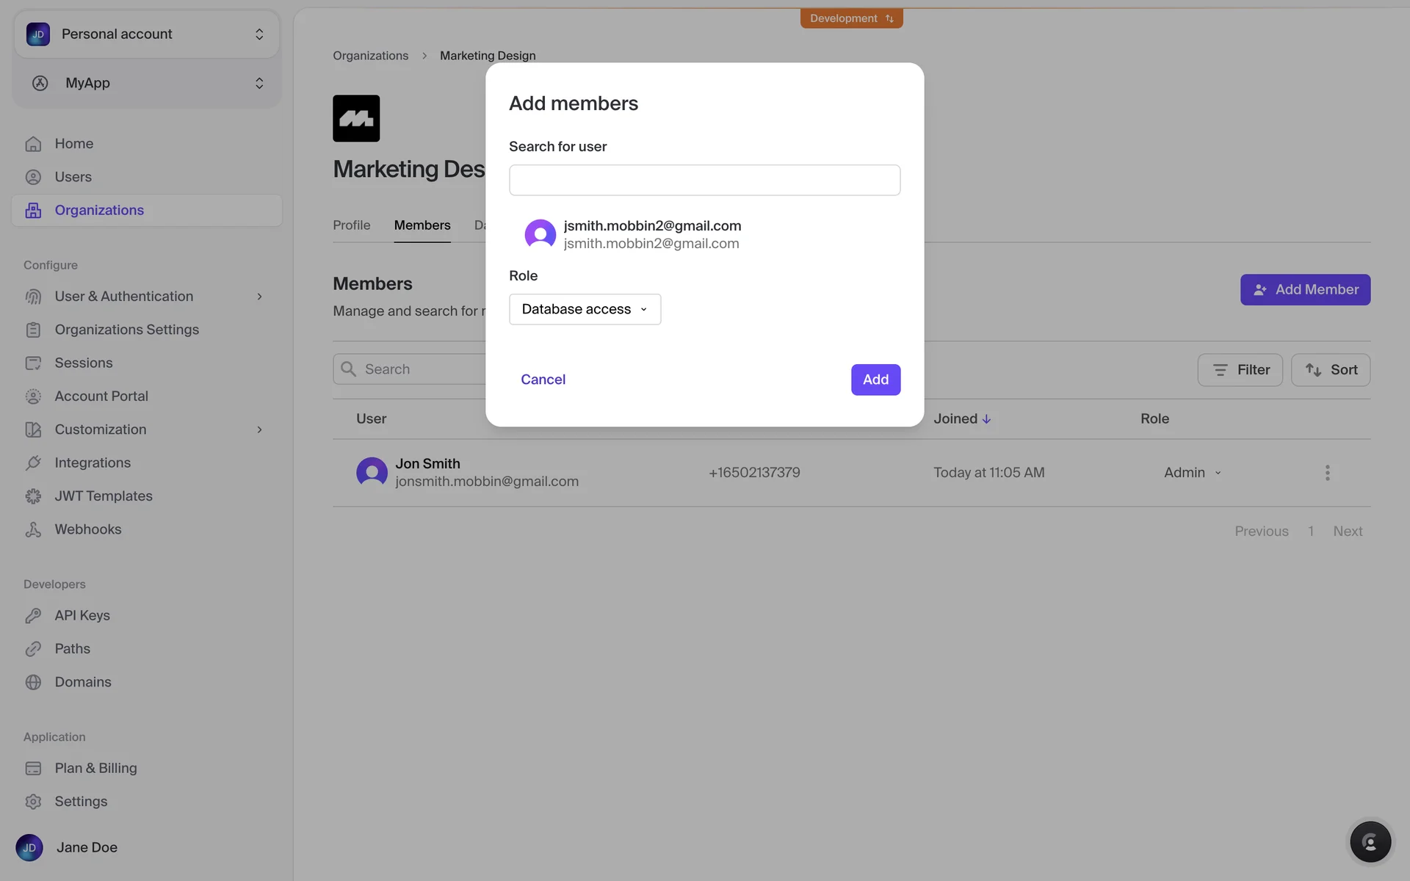
Task: Expand User & Authentication submenu
Action: (x=259, y=297)
